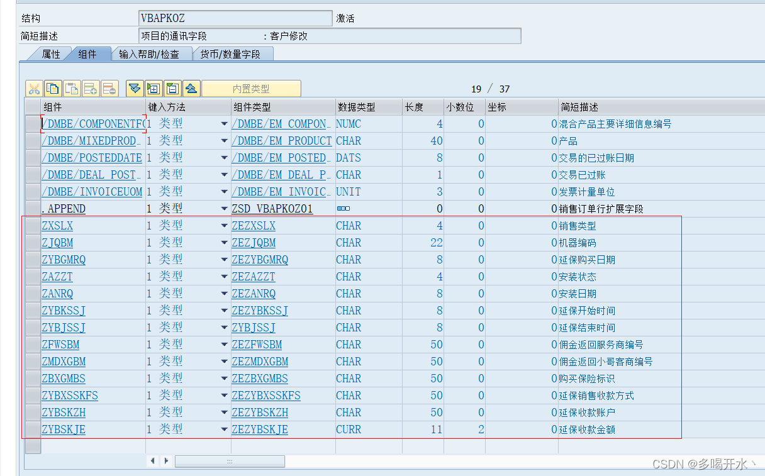This screenshot has height=476, width=765.
Task: Collapse nested includes with the boxed minus icon
Action: coord(172,88)
